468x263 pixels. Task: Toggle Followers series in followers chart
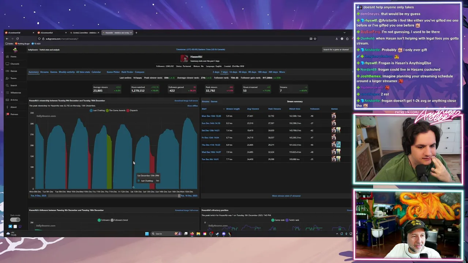[103, 220]
